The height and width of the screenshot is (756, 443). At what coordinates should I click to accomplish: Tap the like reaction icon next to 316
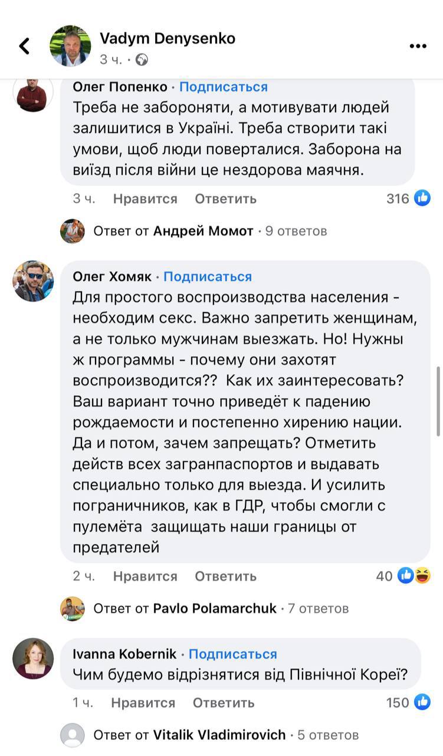pos(422,198)
